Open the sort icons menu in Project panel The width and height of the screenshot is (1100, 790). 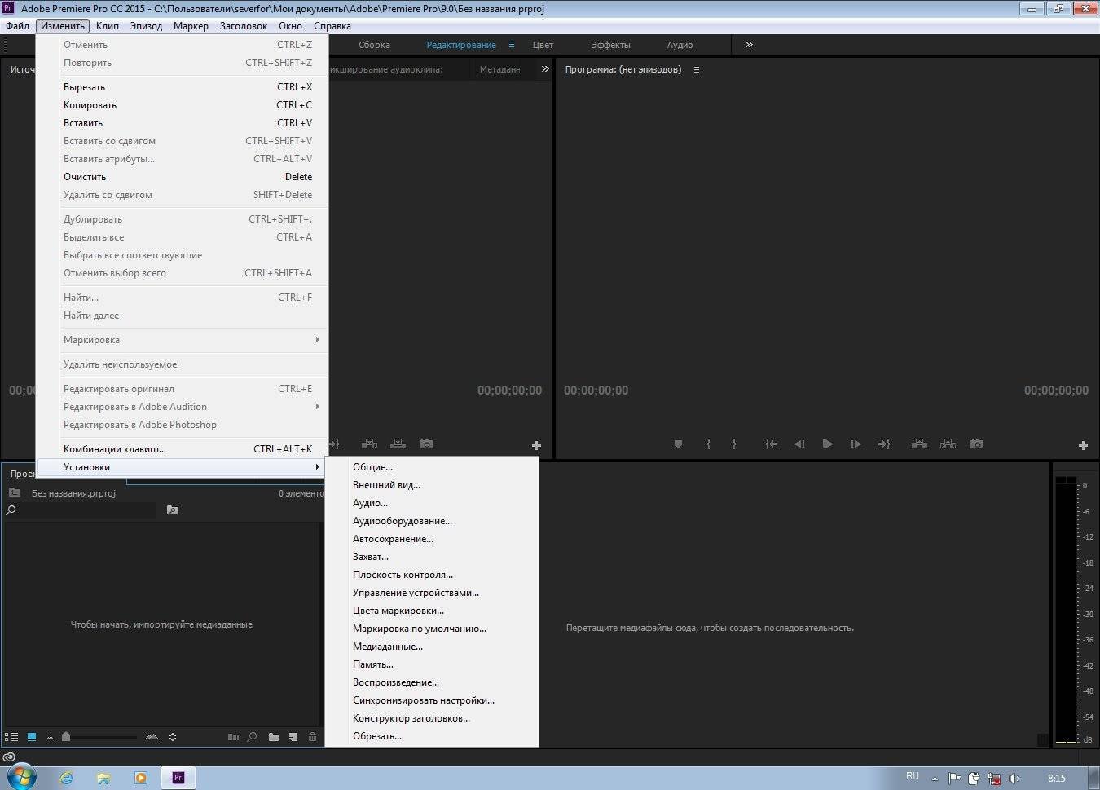click(173, 737)
